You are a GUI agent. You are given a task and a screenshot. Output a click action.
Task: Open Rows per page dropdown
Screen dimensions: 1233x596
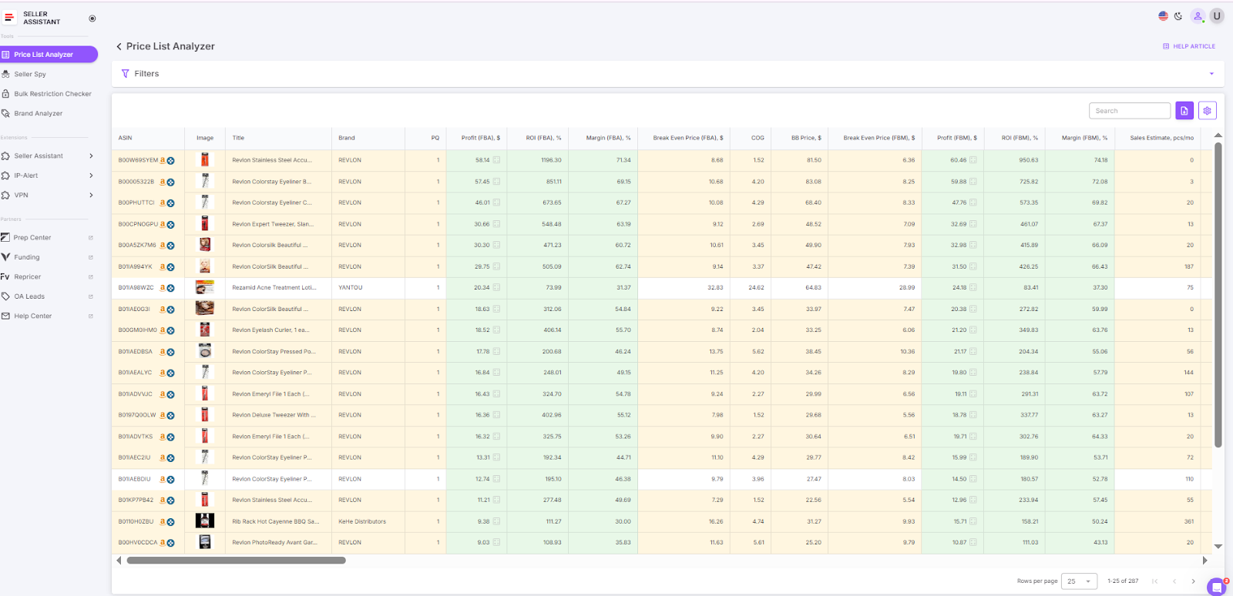pos(1079,581)
